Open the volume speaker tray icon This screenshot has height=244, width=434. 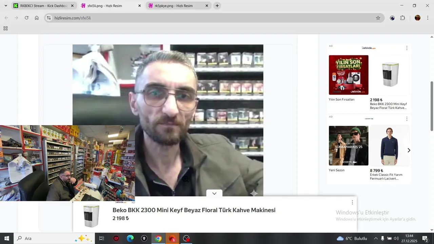[396, 238]
